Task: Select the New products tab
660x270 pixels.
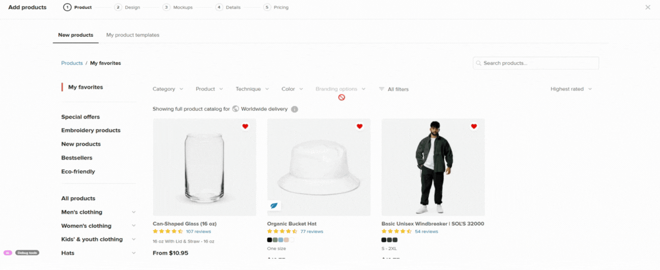Action: pyautogui.click(x=75, y=35)
